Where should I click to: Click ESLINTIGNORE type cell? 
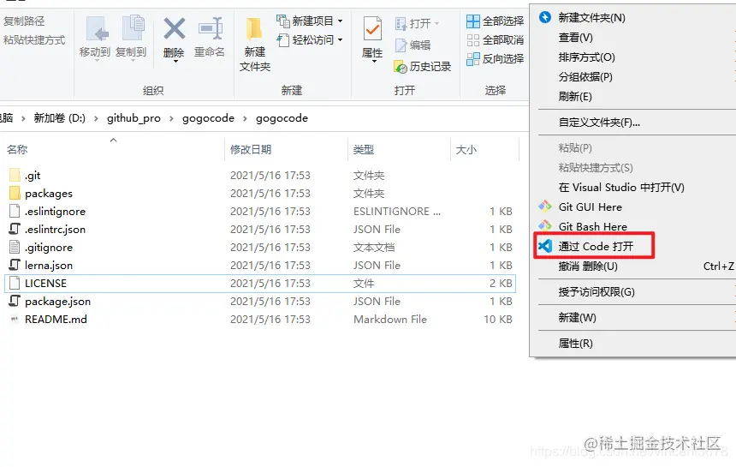pyautogui.click(x=397, y=212)
